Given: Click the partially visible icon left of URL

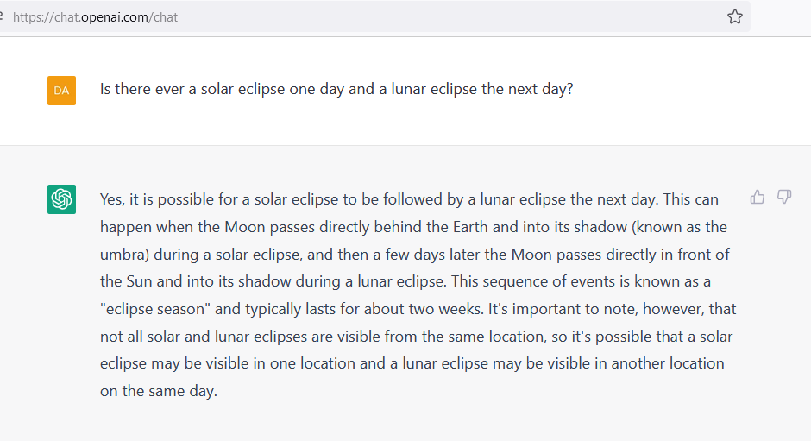Looking at the screenshot, I should (x=2, y=16).
